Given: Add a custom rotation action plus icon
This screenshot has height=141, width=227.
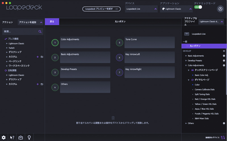Looking at the screenshot, I should 38,84.
